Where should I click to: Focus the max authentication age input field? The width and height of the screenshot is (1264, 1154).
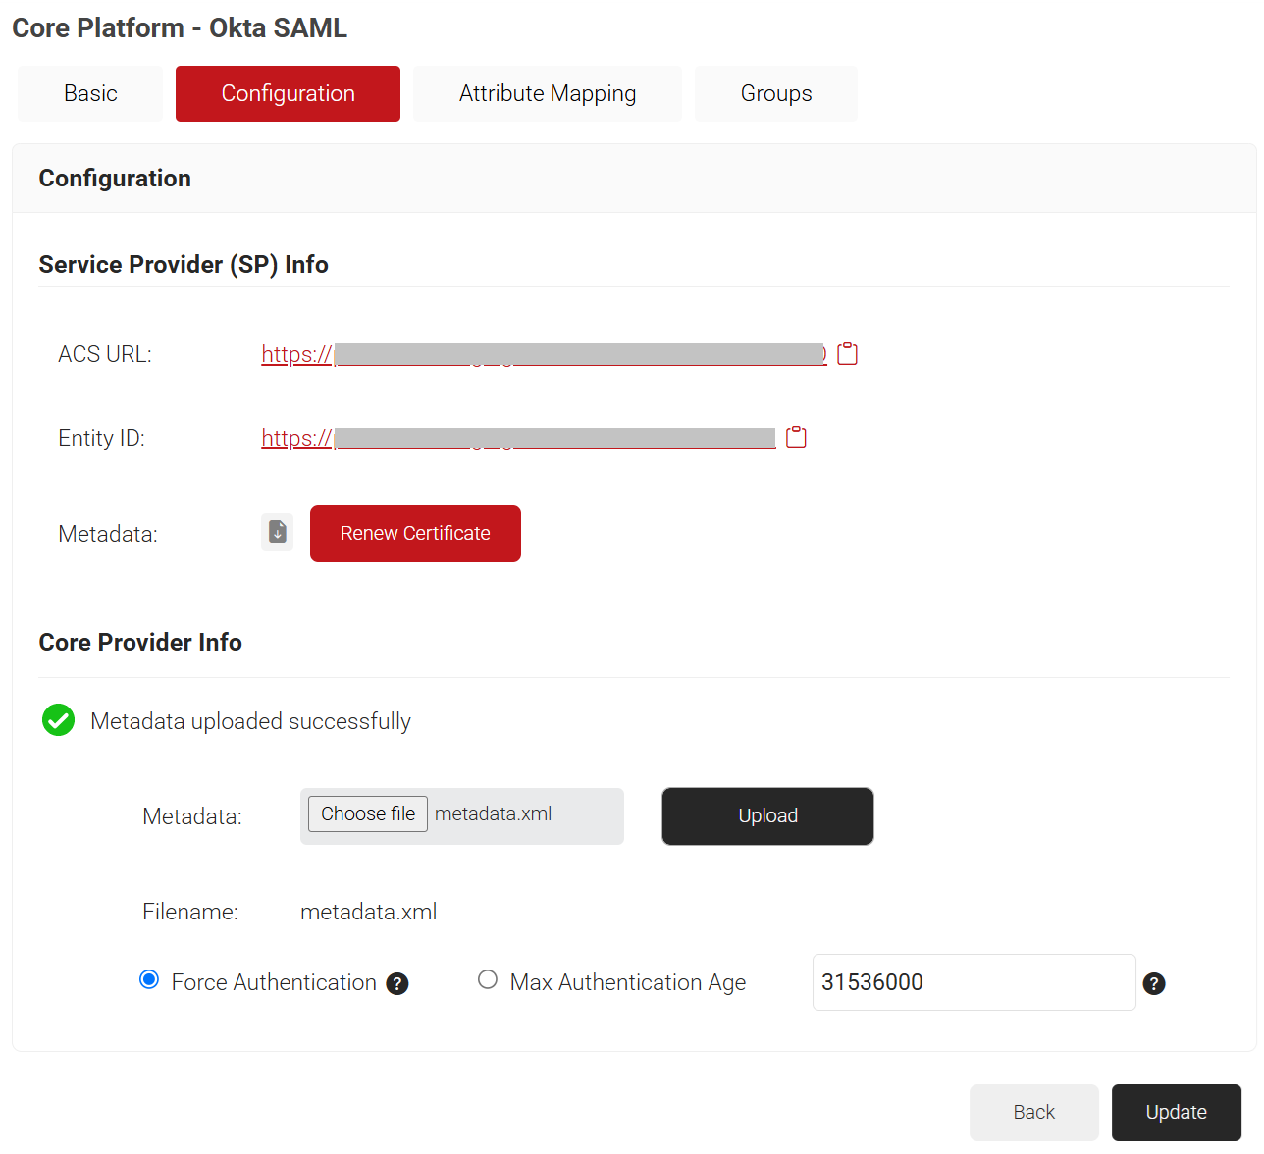[974, 982]
